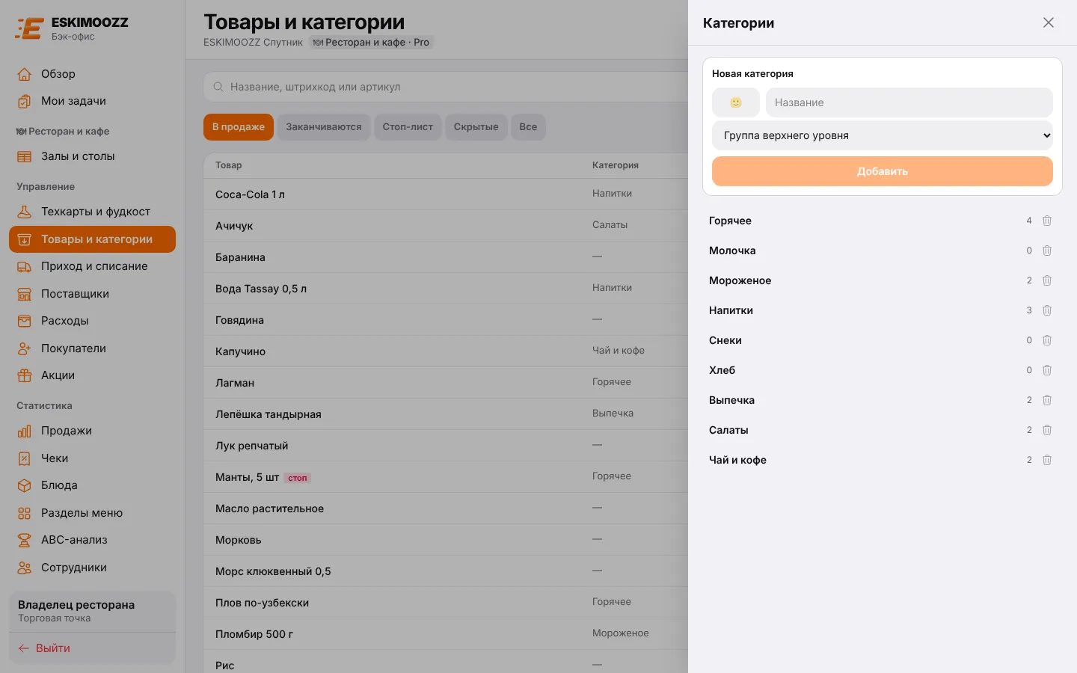Switch to the Заканчиваются filter tab

coord(324,127)
